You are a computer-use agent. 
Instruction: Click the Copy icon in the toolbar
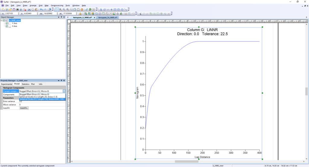click(33, 9)
